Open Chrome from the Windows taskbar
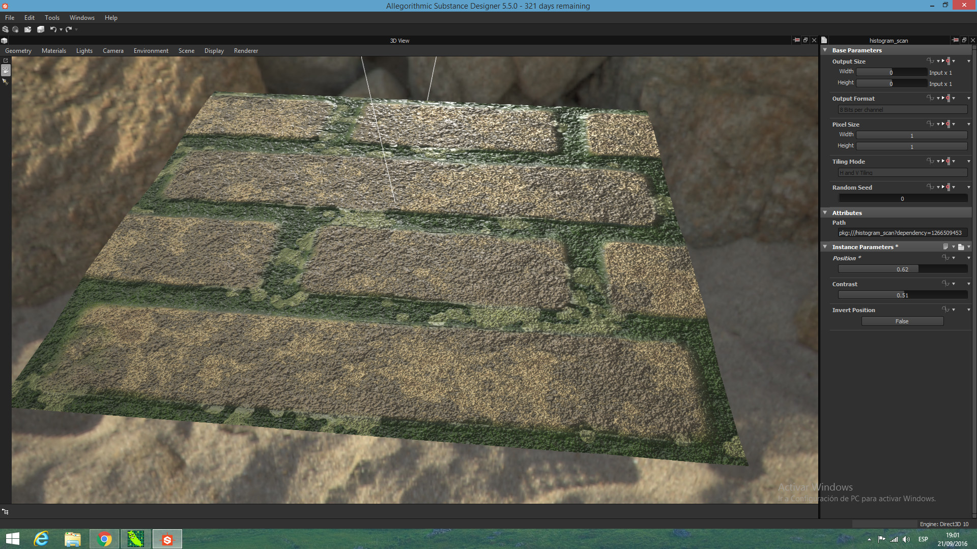The height and width of the screenshot is (549, 977). pos(104,539)
